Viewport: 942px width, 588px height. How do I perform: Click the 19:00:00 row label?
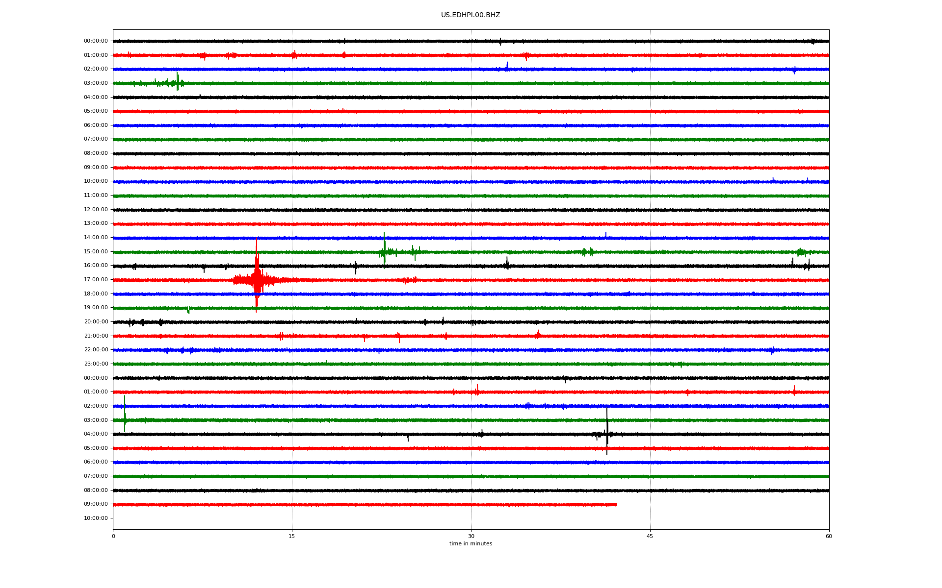pos(96,308)
